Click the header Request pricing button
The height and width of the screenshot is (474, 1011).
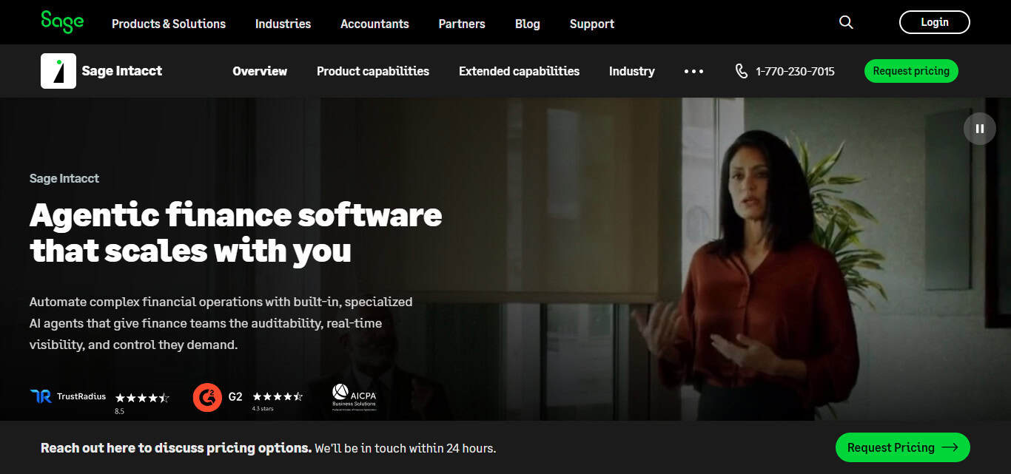911,71
